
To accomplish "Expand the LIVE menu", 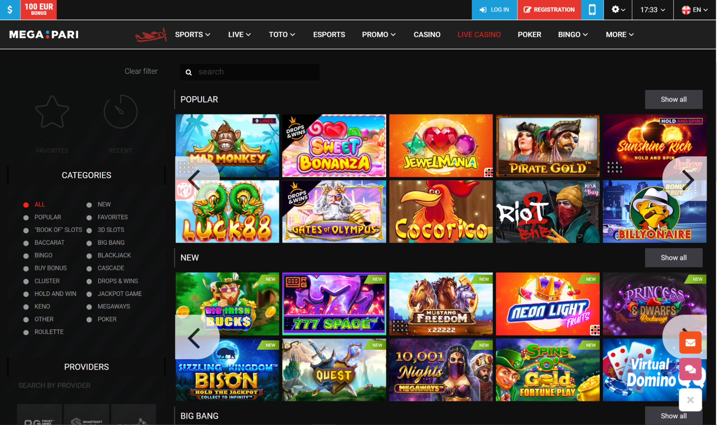I will click(240, 35).
